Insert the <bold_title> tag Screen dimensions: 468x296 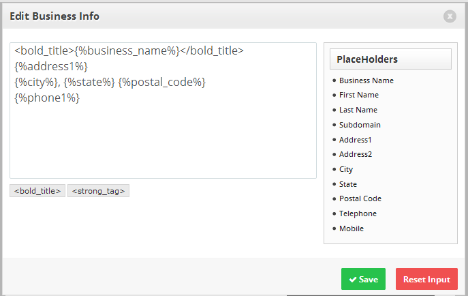(x=37, y=191)
